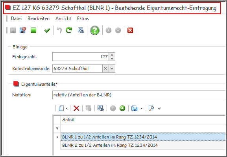
Task: Click row indicator arrow beside BLNR 1
Action: [57, 137]
